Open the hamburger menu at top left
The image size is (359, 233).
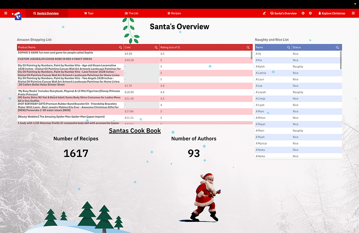(6, 13)
